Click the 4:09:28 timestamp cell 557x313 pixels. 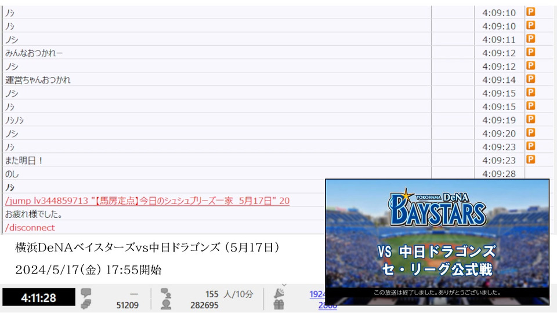coord(499,174)
